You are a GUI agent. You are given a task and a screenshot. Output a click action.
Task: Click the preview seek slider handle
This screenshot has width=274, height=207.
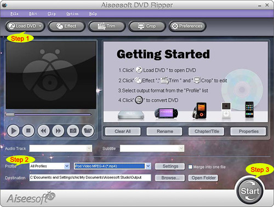coord(10,114)
